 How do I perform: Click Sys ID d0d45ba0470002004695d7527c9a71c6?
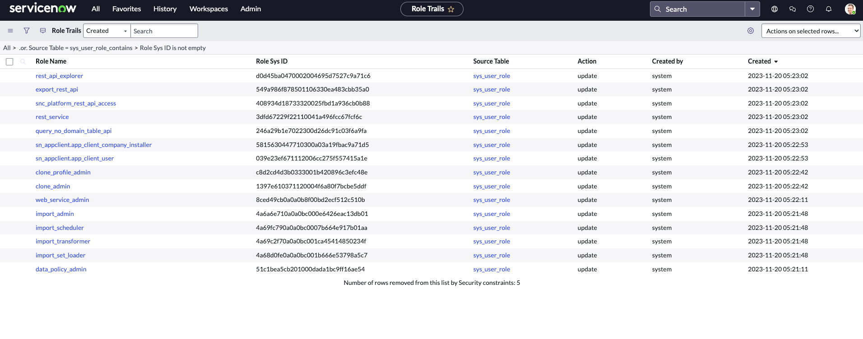tap(313, 76)
